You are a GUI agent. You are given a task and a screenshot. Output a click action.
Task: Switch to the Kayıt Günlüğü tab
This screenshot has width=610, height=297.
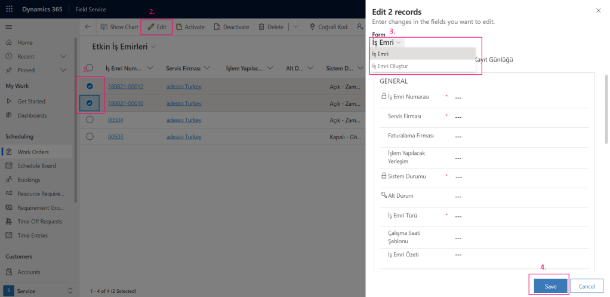(x=493, y=60)
